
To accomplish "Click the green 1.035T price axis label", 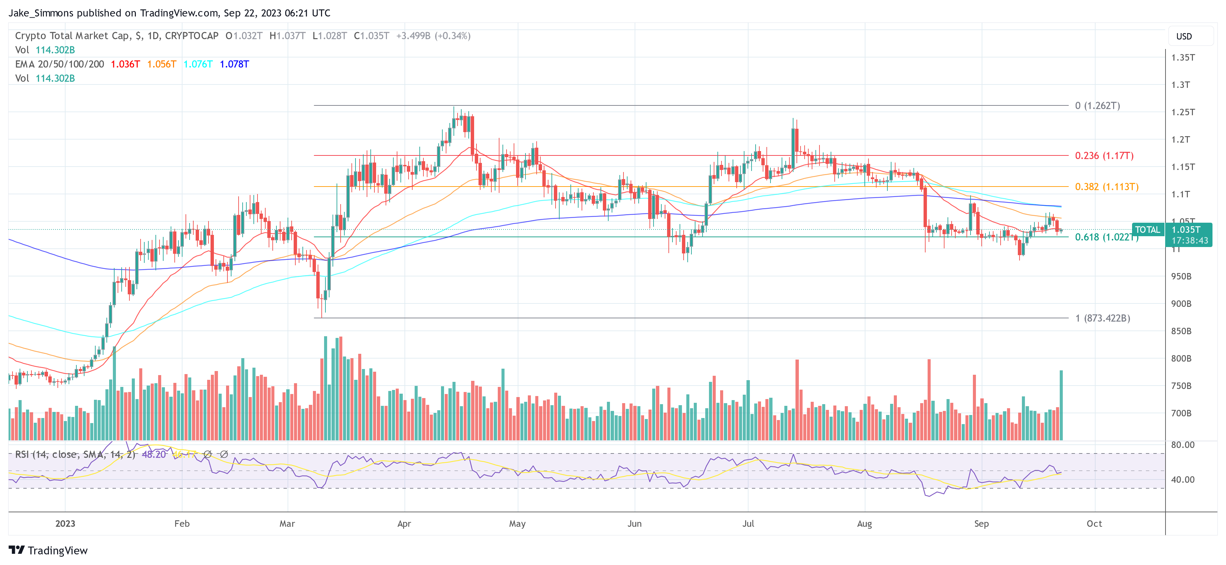I will coord(1186,230).
